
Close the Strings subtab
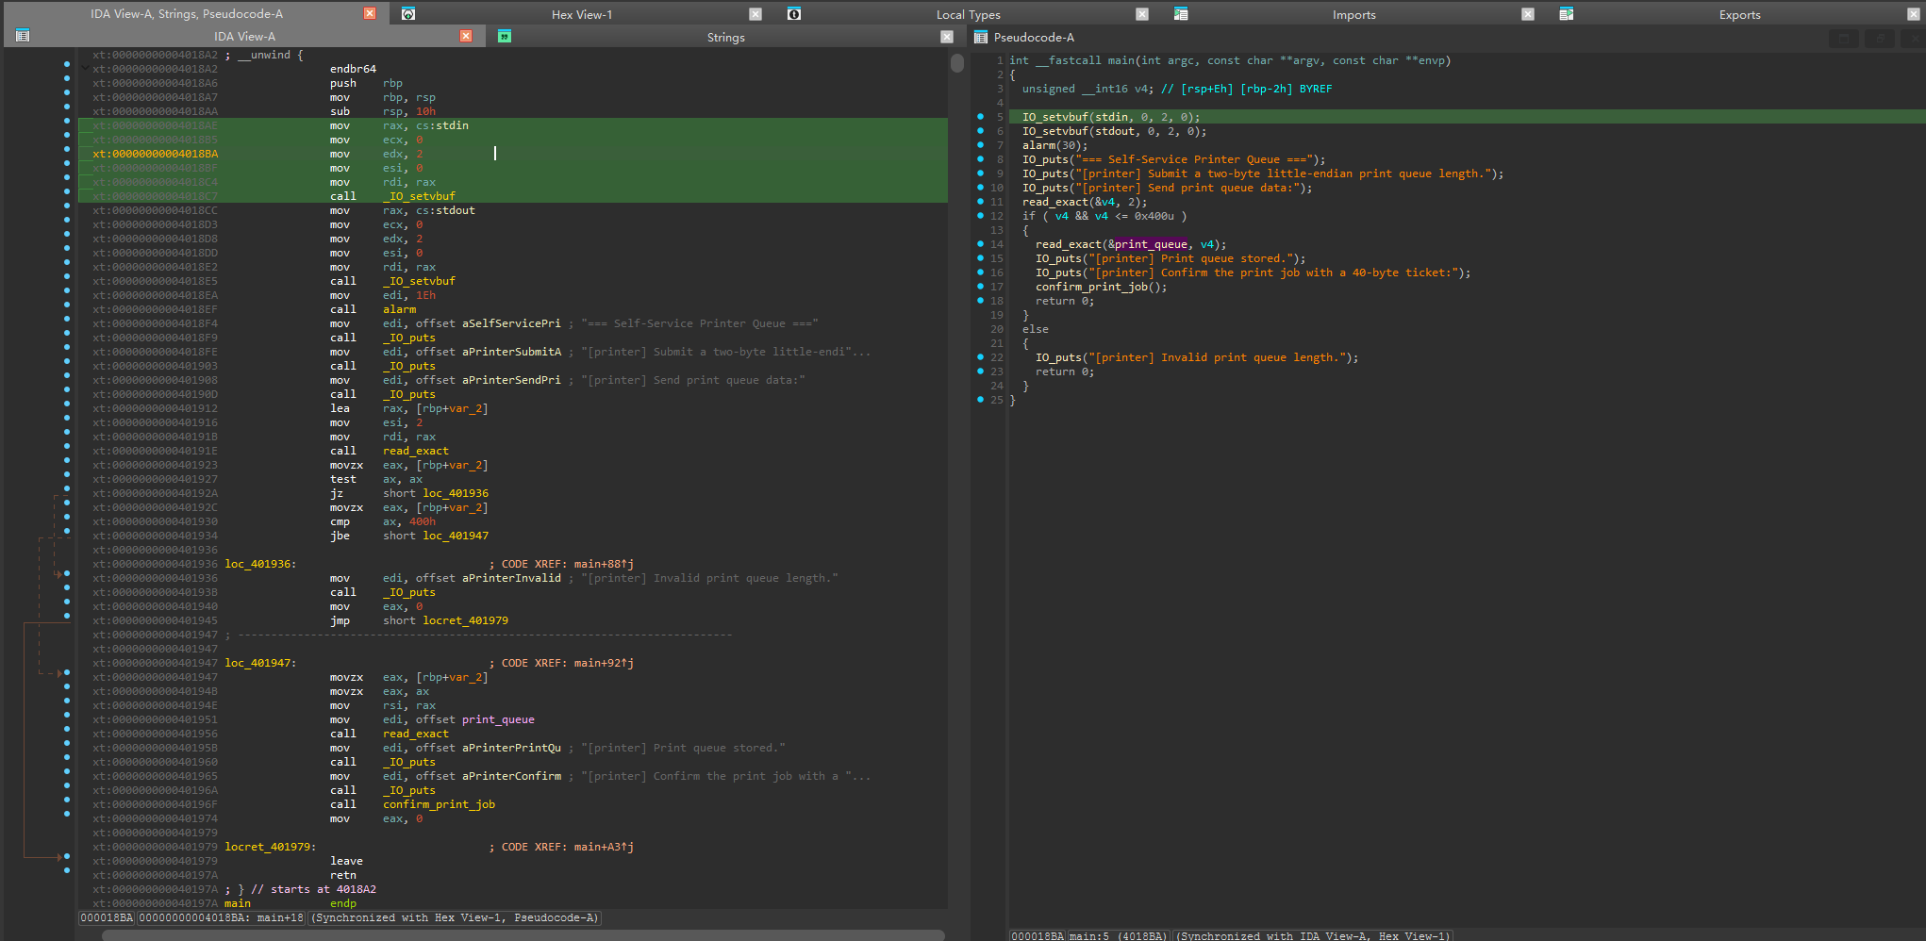click(947, 37)
